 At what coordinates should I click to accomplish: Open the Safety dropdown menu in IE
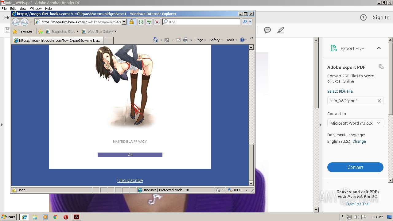click(x=216, y=40)
